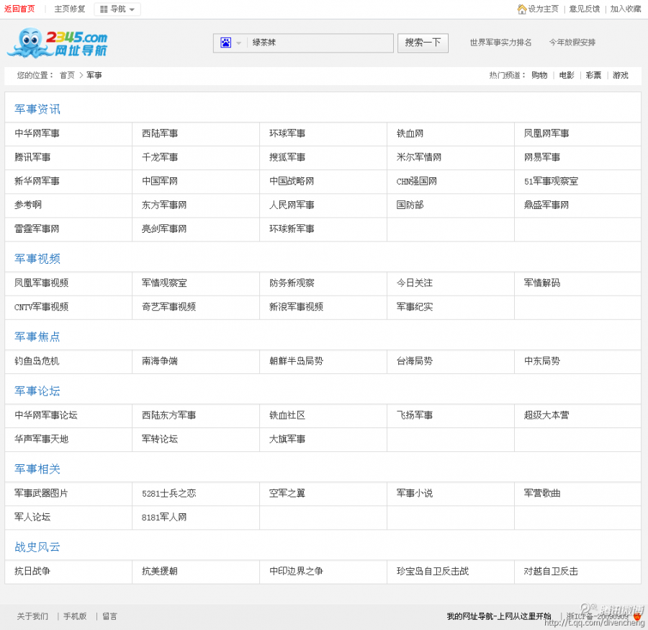
Task: Open the 世界军事实力排名 hot search link
Action: [x=500, y=43]
